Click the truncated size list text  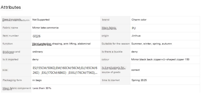(65, 70)
